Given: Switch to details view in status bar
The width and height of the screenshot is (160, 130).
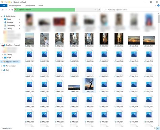Looking at the screenshot, I should coord(155,128).
